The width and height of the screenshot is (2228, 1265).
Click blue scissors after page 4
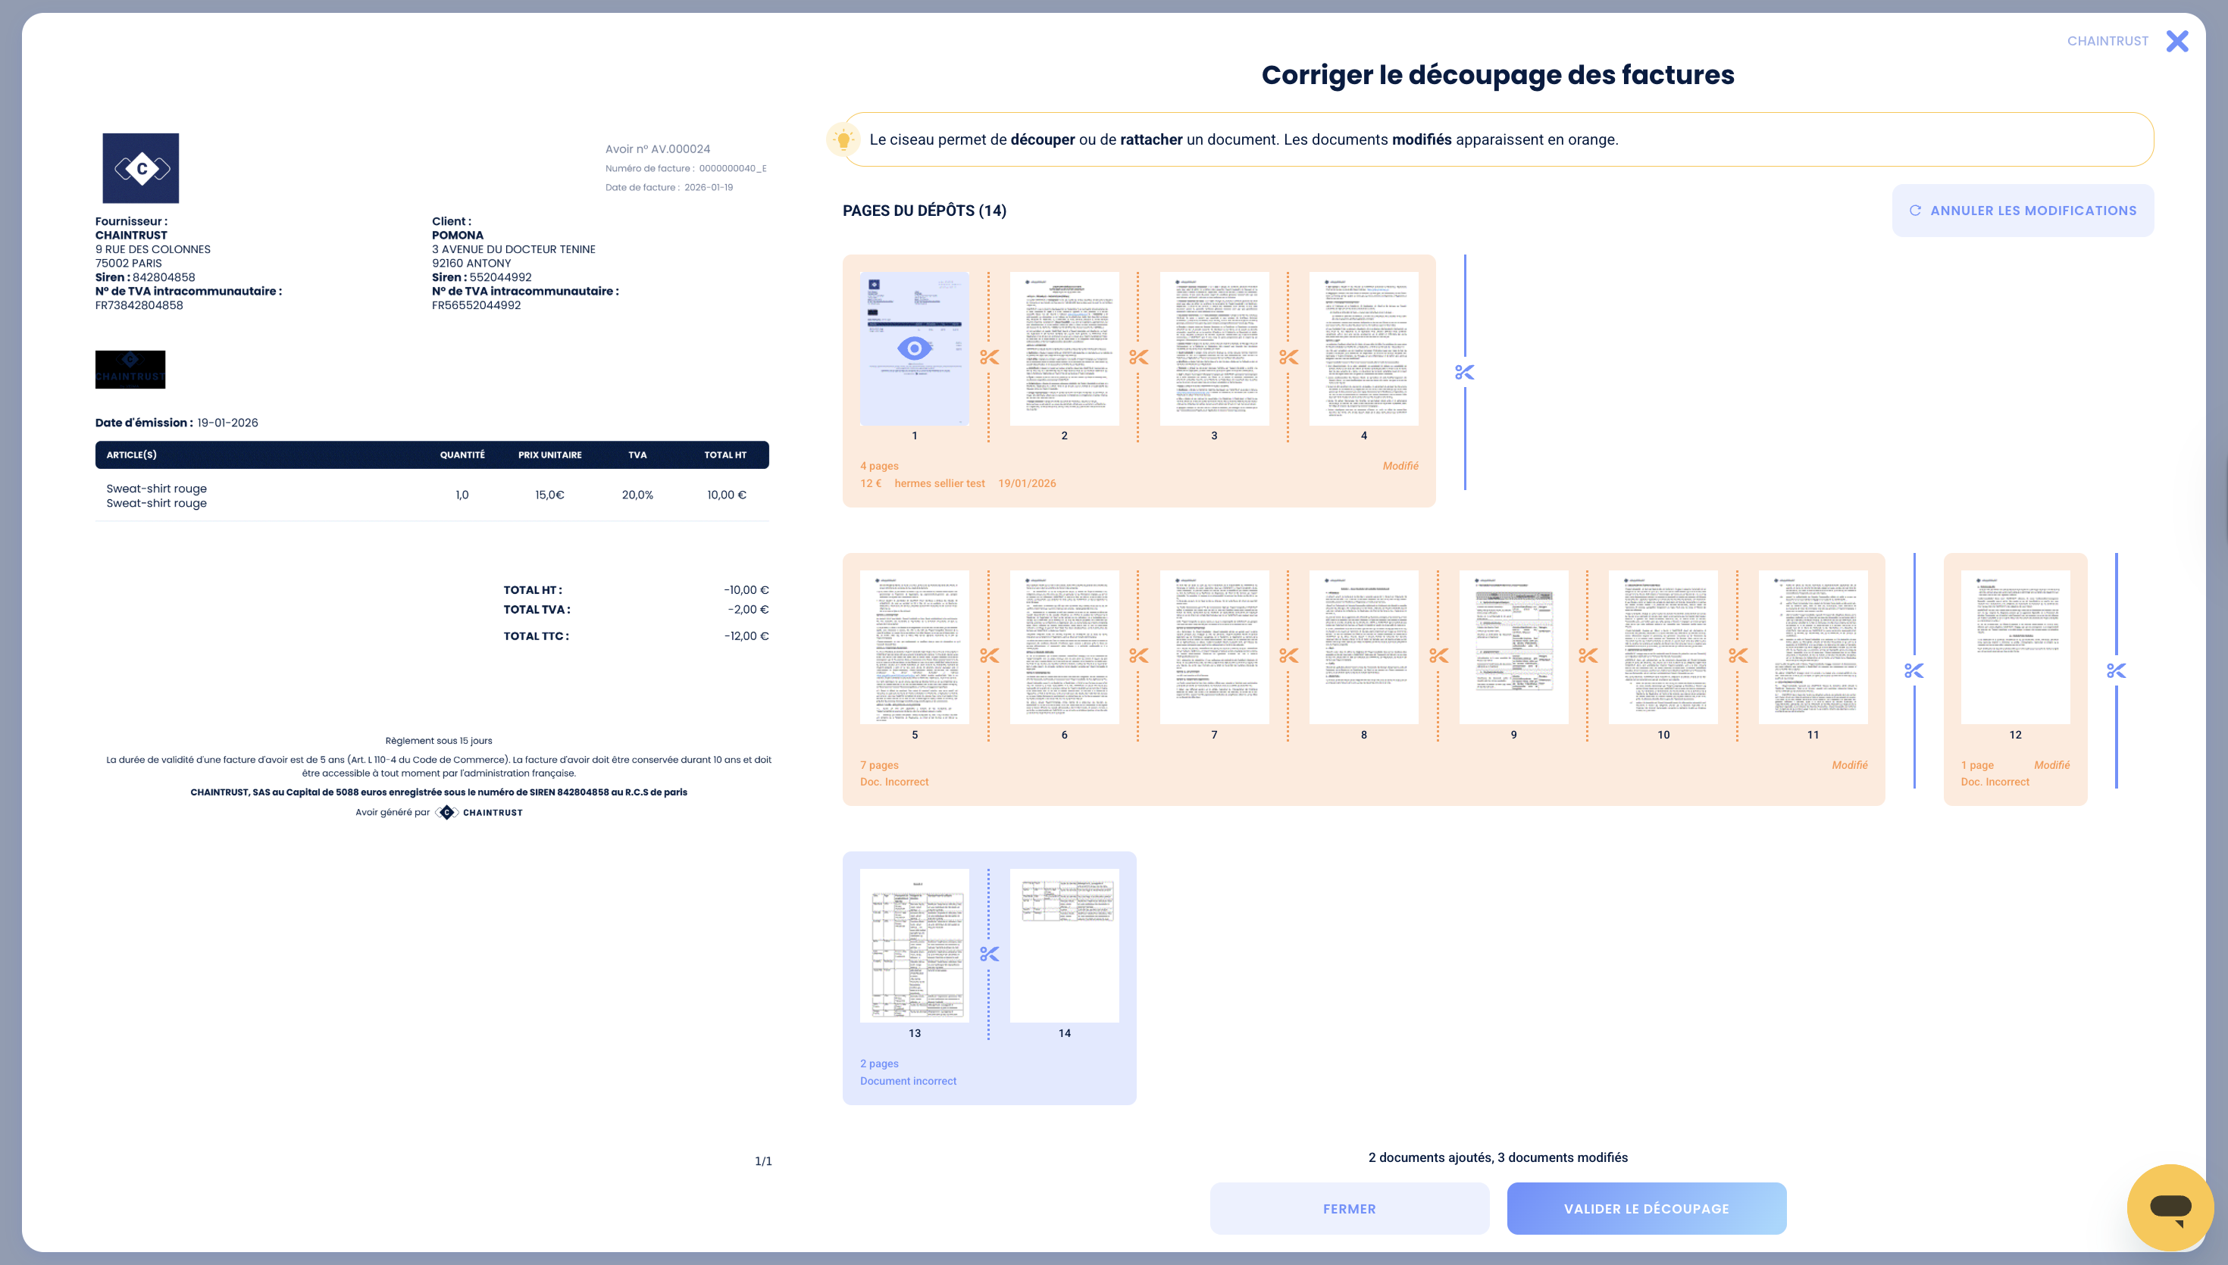[1465, 373]
